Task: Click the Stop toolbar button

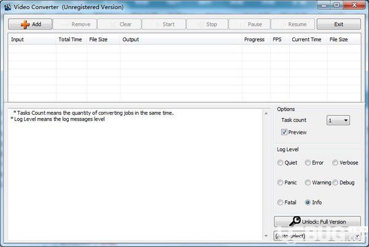Action: click(x=207, y=24)
